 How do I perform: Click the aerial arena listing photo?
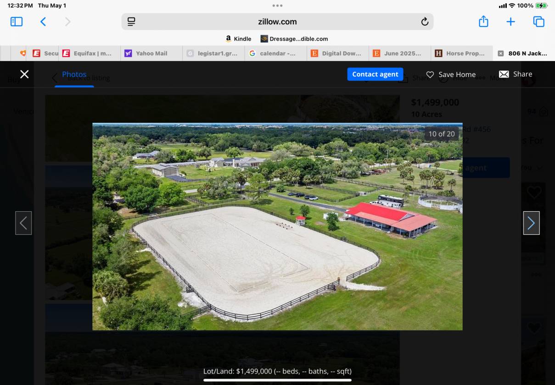[x=277, y=226]
